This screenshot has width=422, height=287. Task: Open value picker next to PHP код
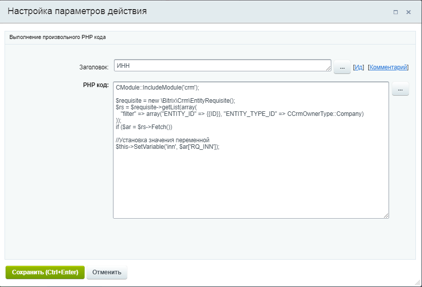[400, 89]
